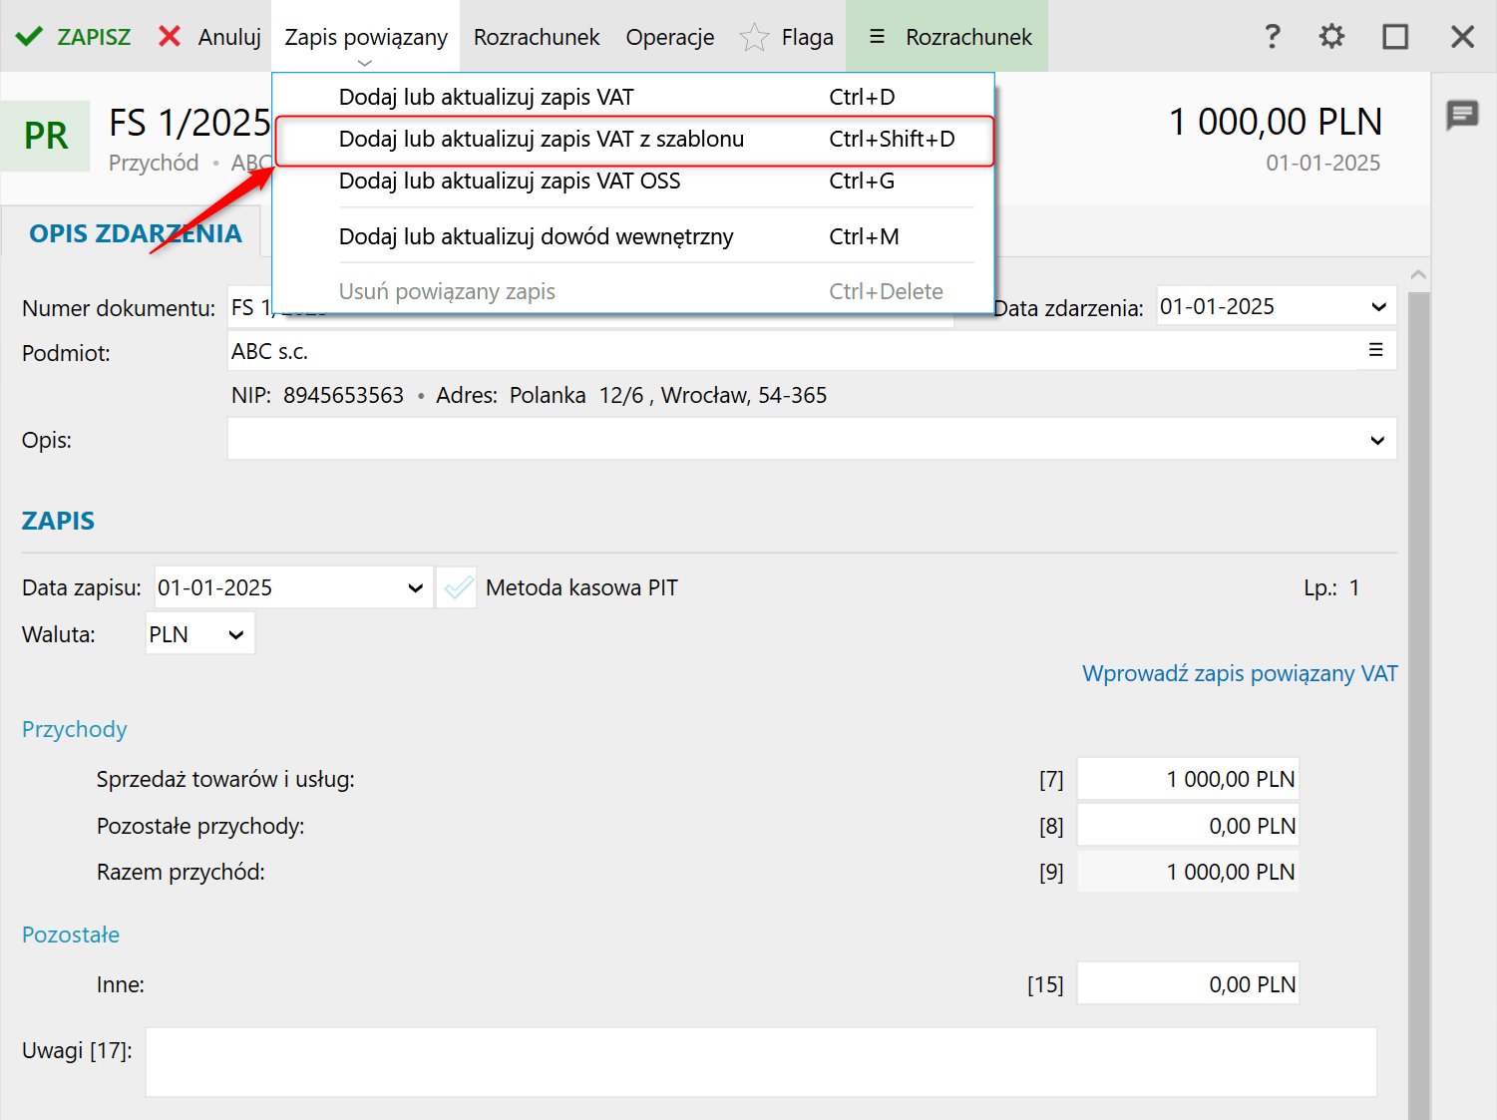Click the Uwagi [17] text area
The image size is (1497, 1120).
(761, 1062)
